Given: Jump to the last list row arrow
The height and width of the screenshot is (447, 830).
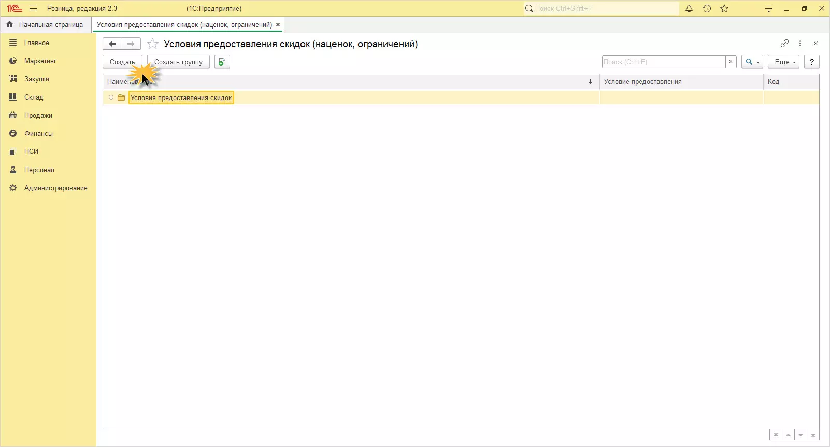Looking at the screenshot, I should (x=813, y=435).
